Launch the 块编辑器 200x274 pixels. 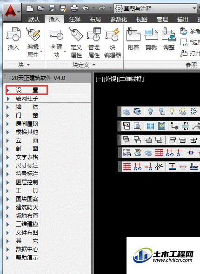coord(112,43)
